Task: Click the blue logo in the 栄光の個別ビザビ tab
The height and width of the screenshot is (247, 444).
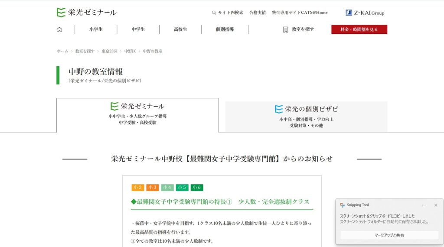Action: (279, 109)
